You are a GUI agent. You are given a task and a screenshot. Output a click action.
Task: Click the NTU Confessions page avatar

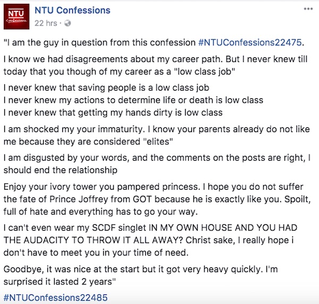[x=16, y=17]
